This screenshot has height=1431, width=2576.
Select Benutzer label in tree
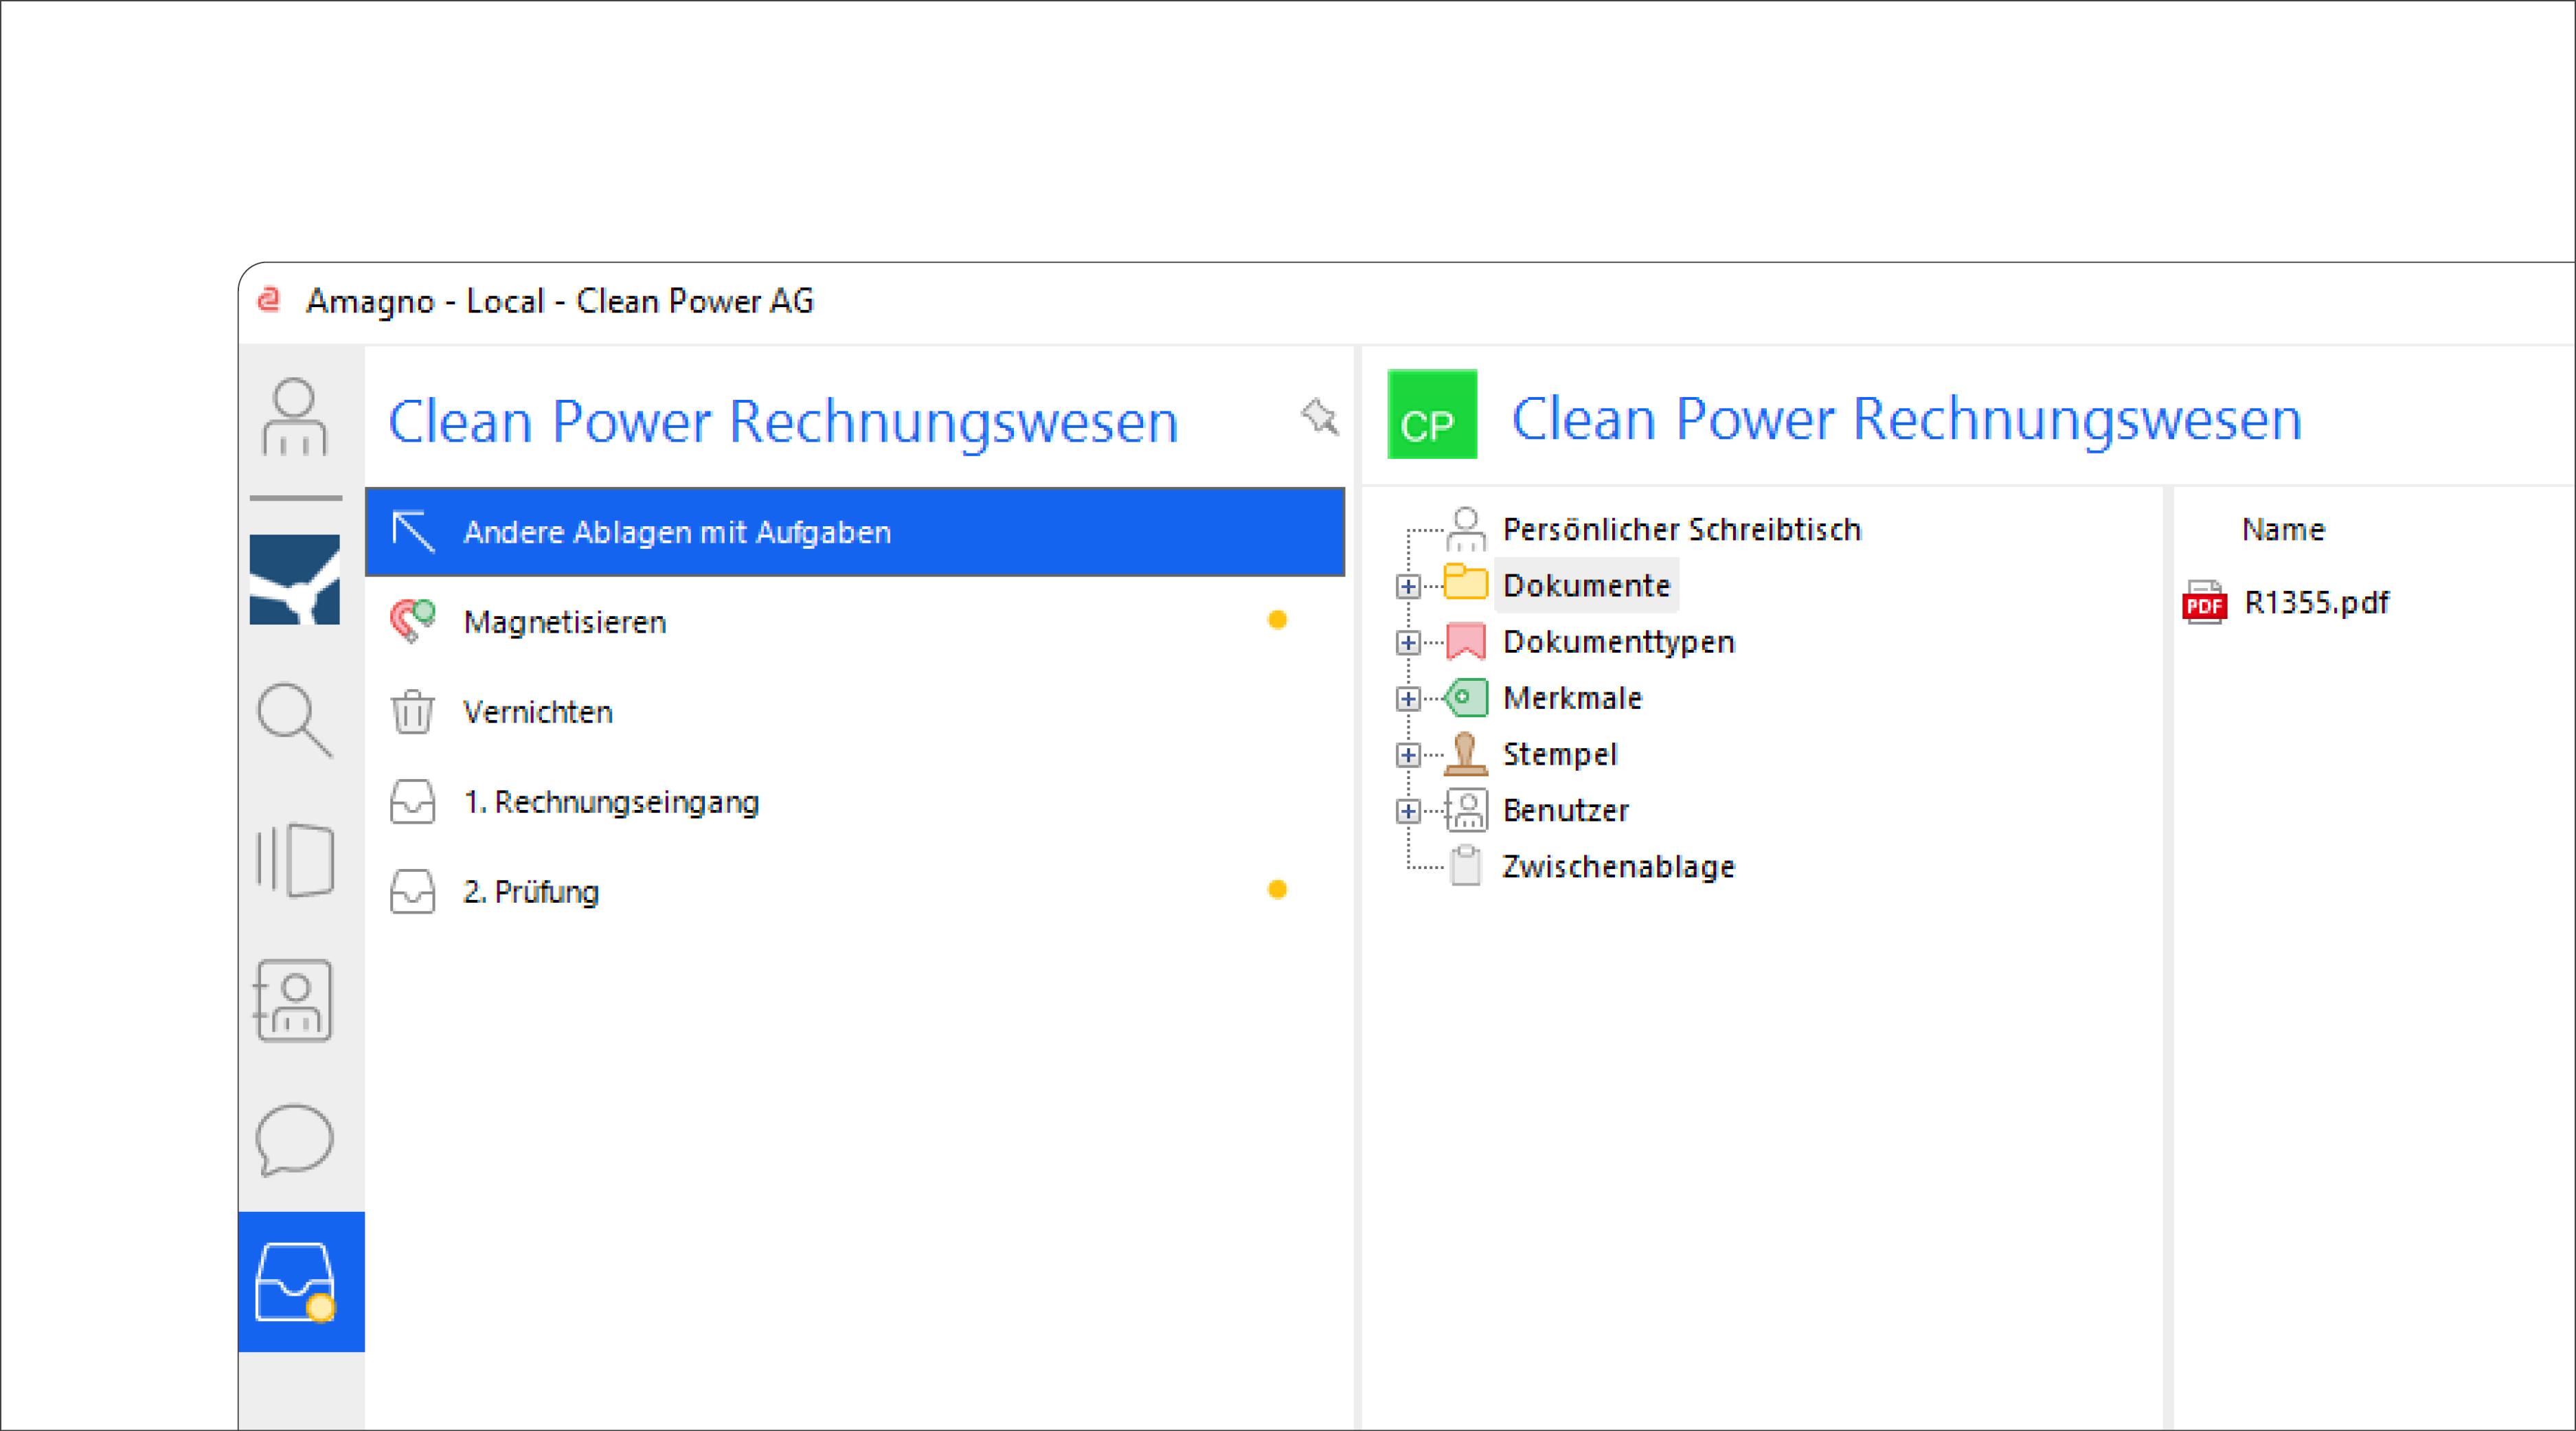tap(1566, 810)
